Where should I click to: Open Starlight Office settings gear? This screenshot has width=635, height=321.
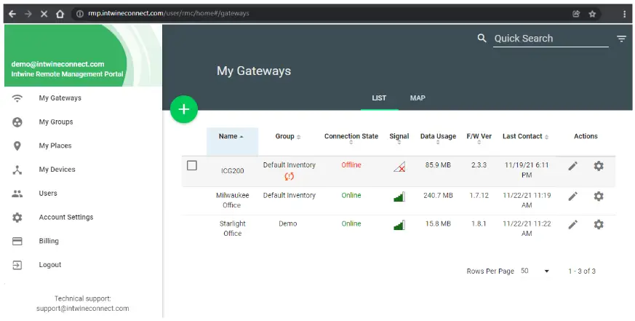pyautogui.click(x=599, y=224)
